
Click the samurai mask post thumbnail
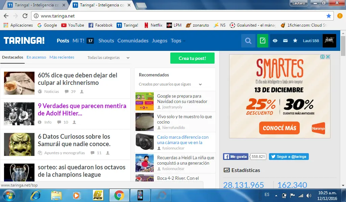[19, 144]
